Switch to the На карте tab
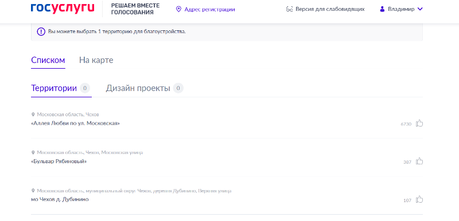Image resolution: width=459 pixels, height=221 pixels. click(x=96, y=60)
